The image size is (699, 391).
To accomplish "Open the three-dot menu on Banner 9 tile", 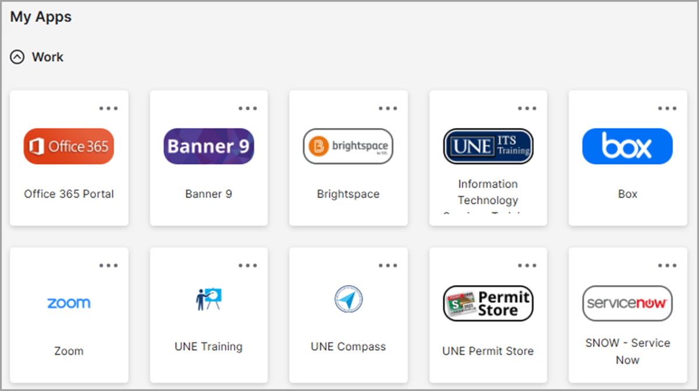I will (248, 108).
